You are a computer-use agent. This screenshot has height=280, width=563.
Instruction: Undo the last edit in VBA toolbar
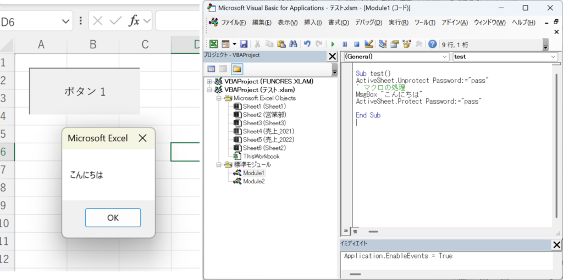[x=307, y=44]
